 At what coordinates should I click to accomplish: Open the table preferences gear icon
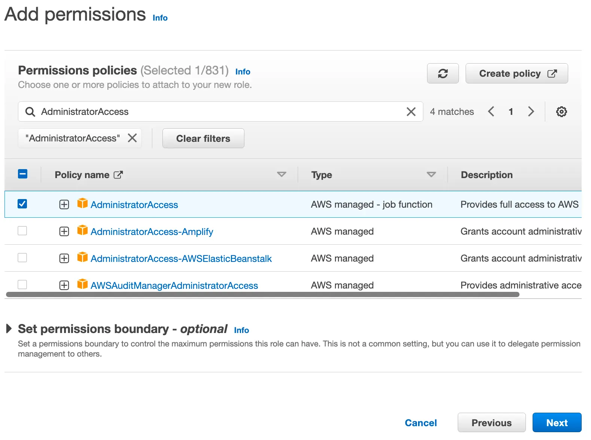coord(561,111)
